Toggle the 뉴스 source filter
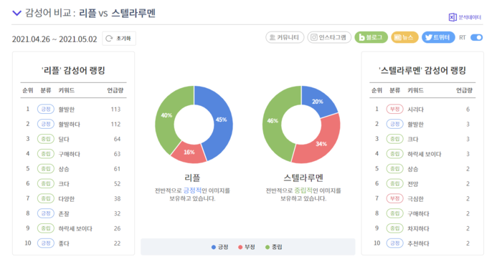The width and height of the screenshot is (502, 267). pyautogui.click(x=404, y=37)
